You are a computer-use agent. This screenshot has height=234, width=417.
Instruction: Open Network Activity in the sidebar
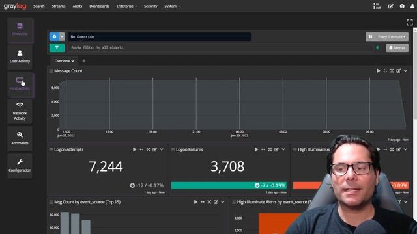(20, 111)
